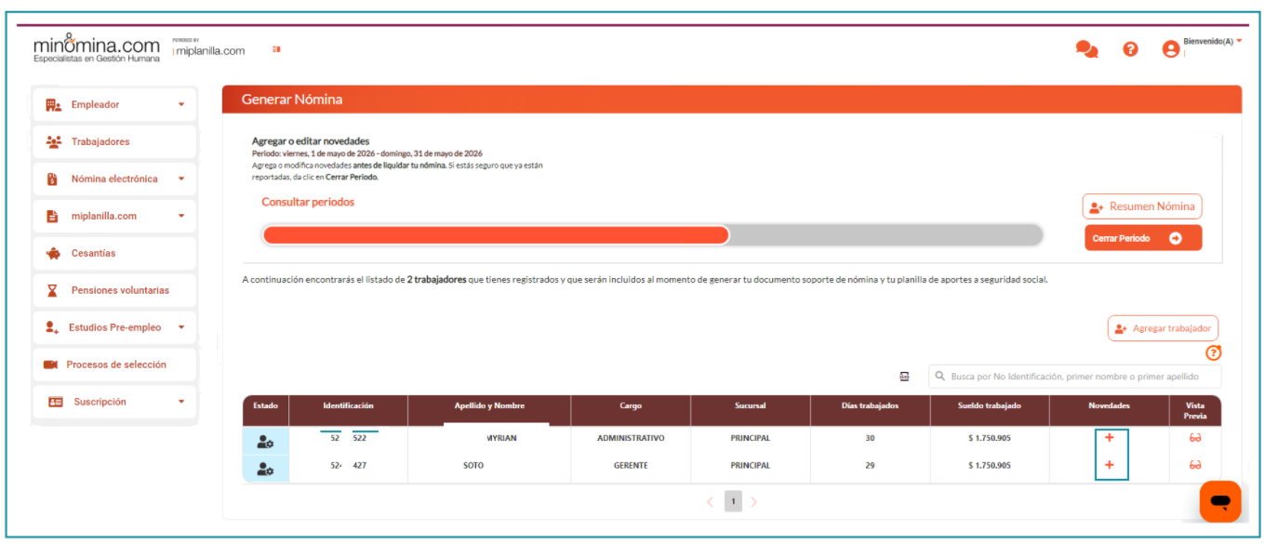This screenshot has height=544, width=1264.
Task: Click the Cerrar Periodo button
Action: click(x=1143, y=238)
